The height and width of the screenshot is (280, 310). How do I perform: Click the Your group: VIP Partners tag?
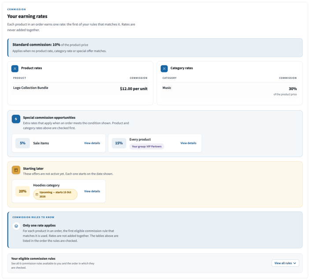147,146
